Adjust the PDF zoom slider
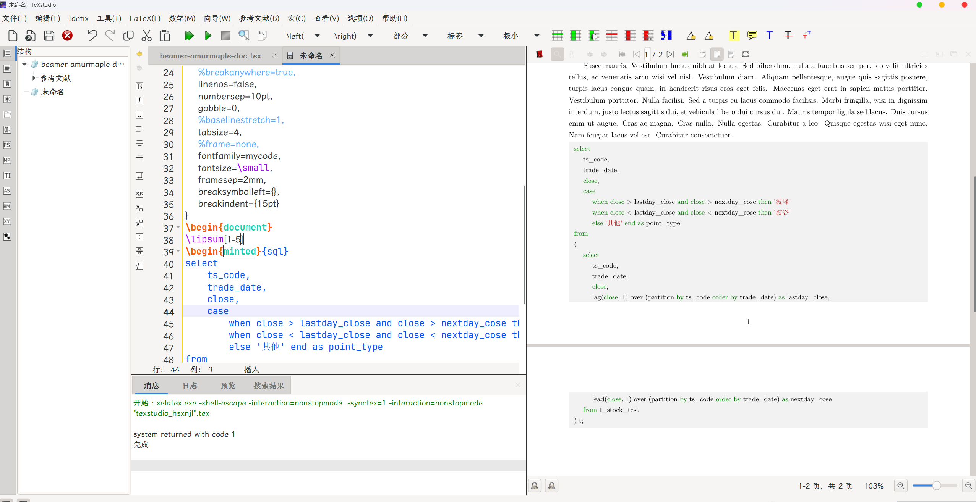The height and width of the screenshot is (502, 976). tap(935, 486)
